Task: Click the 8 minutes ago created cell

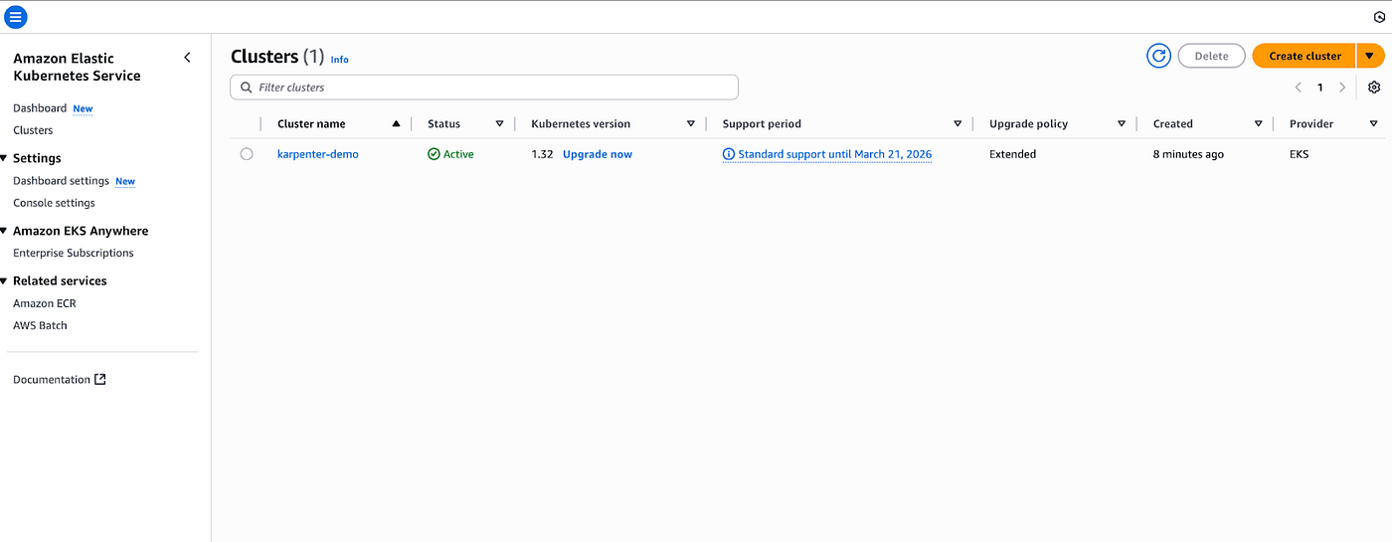Action: (x=1188, y=154)
